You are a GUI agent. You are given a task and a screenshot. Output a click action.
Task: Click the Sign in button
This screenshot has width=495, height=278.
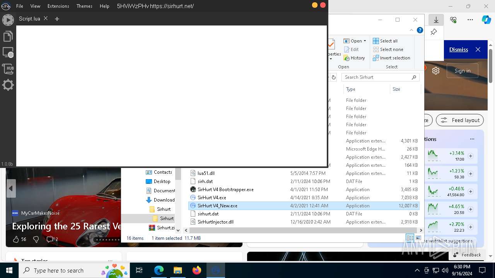click(463, 71)
